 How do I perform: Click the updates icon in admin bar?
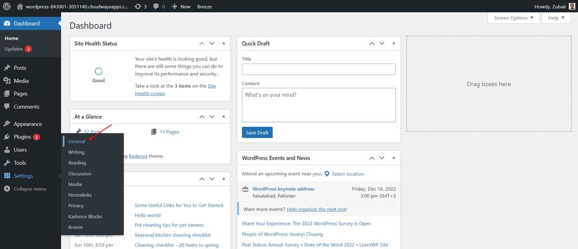click(138, 6)
